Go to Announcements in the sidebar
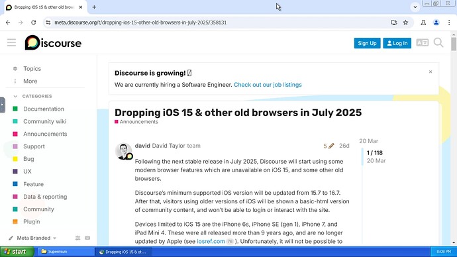 [x=45, y=134]
